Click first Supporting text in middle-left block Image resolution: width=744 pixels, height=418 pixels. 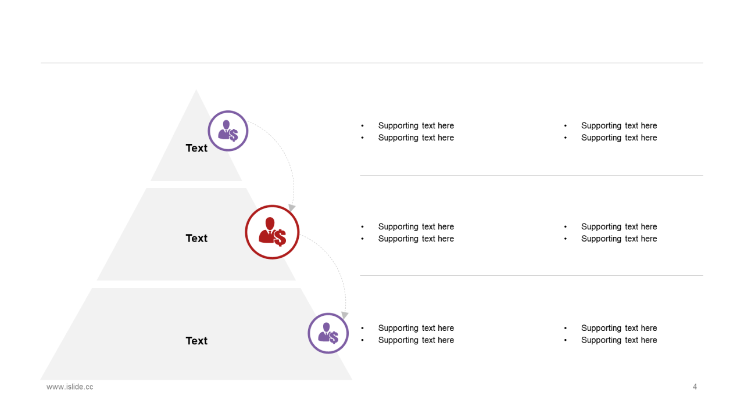416,226
